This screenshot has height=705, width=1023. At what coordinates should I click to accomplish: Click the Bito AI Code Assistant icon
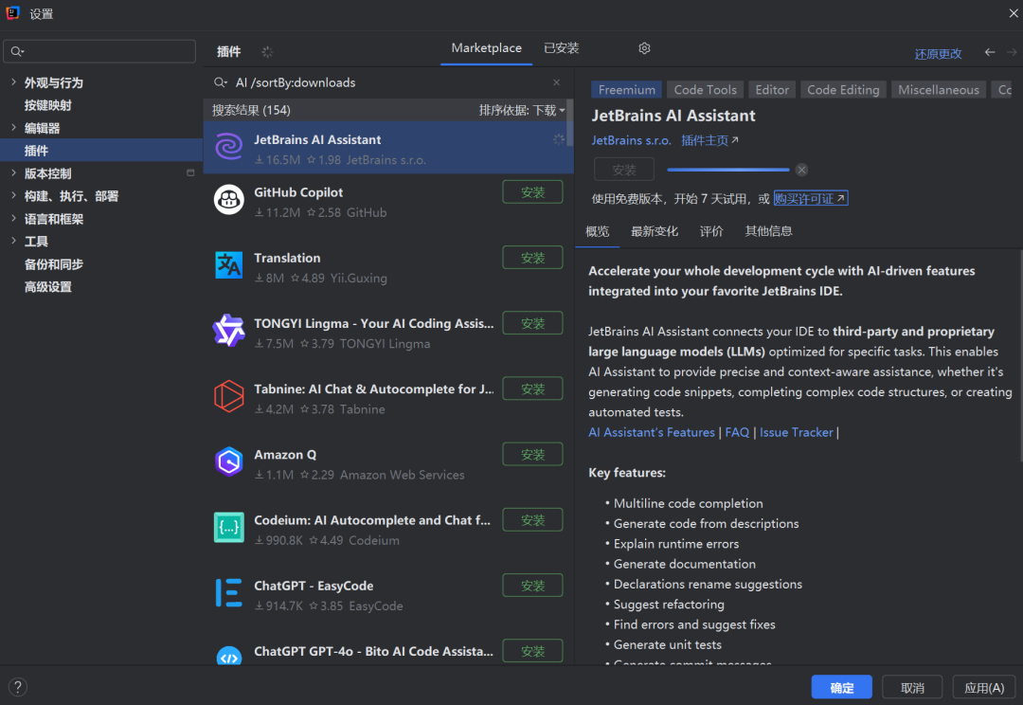(x=229, y=656)
